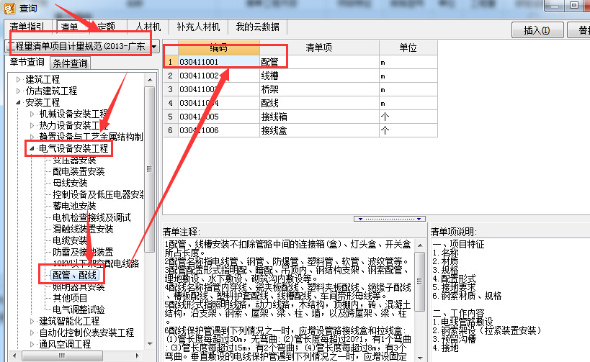
Task: Select 电缆安装 in the tree
Action: point(70,240)
